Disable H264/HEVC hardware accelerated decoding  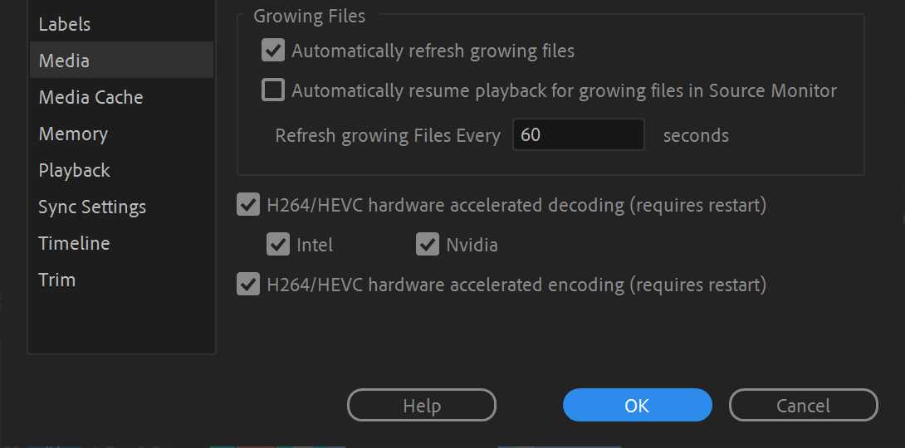(x=248, y=204)
